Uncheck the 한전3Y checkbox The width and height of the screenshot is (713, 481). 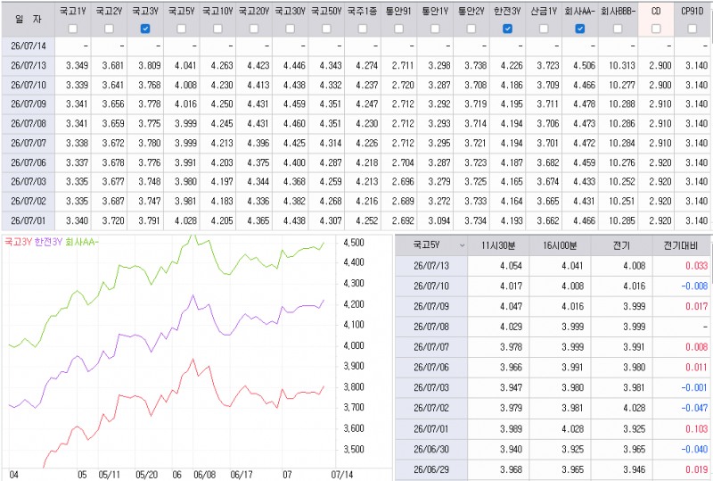pyautogui.click(x=507, y=29)
